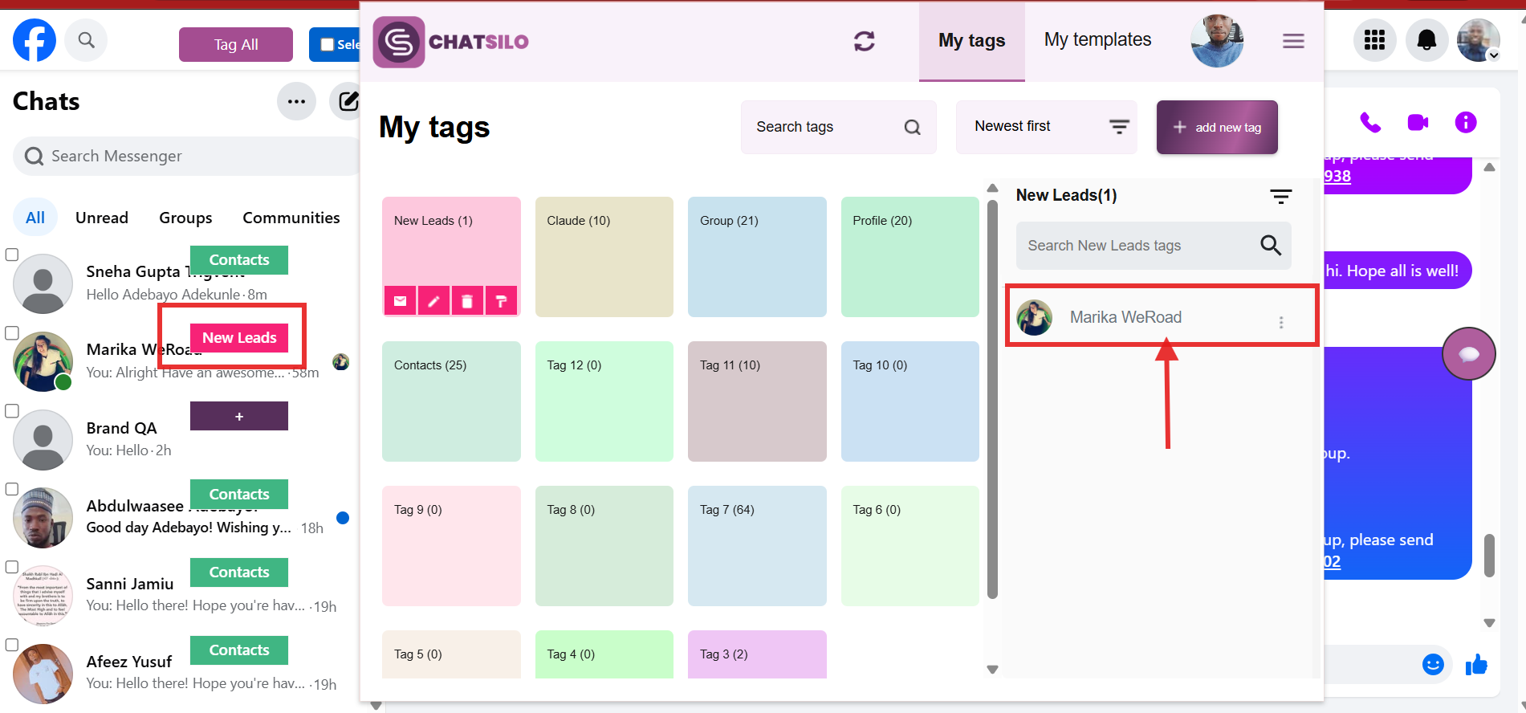Select the Profile (20) tag card
The width and height of the screenshot is (1526, 713).
click(x=910, y=257)
